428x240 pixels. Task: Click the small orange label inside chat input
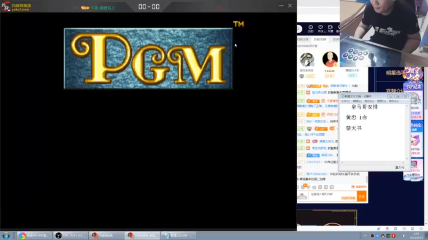coord(348,198)
